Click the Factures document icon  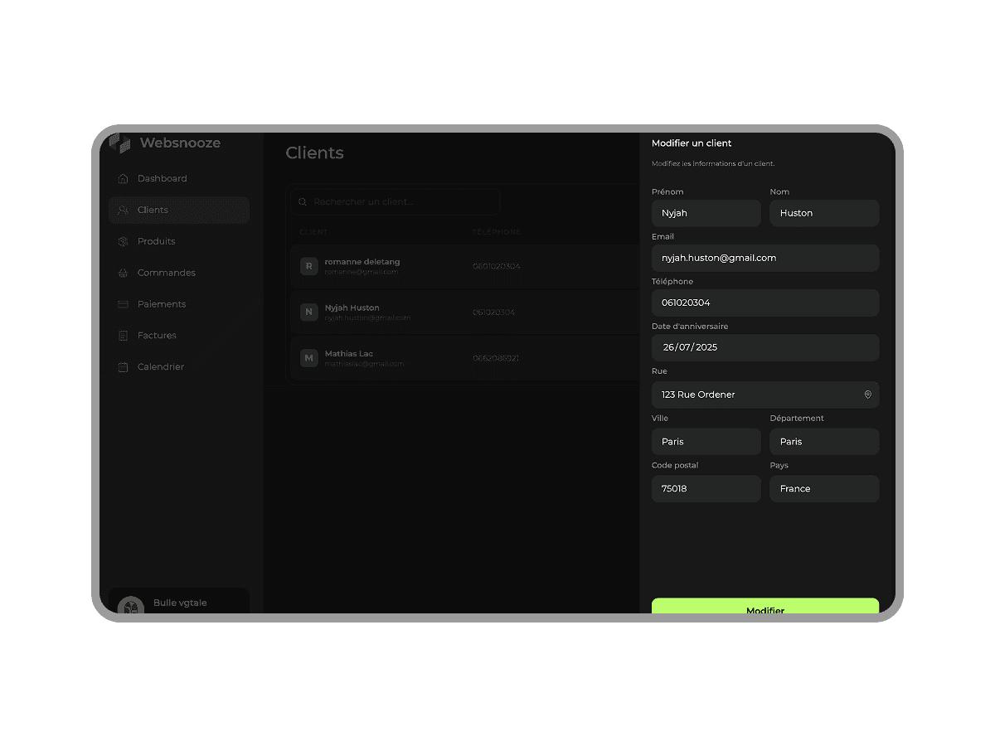[123, 336]
